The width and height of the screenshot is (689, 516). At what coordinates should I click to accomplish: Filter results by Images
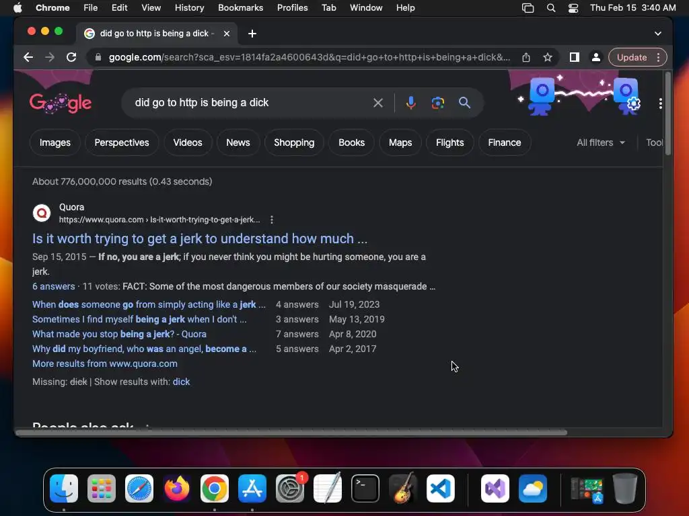click(x=55, y=142)
